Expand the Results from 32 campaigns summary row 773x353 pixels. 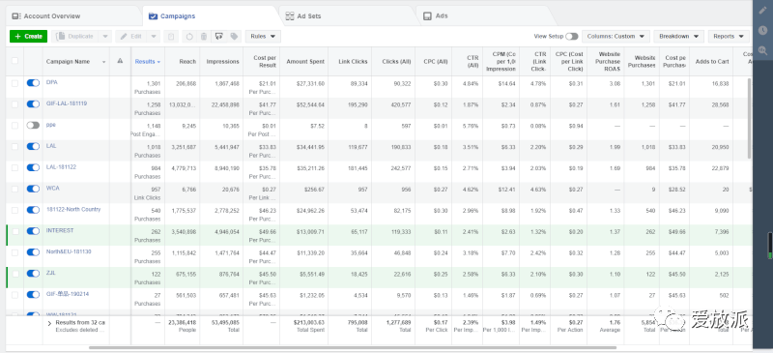50,323
